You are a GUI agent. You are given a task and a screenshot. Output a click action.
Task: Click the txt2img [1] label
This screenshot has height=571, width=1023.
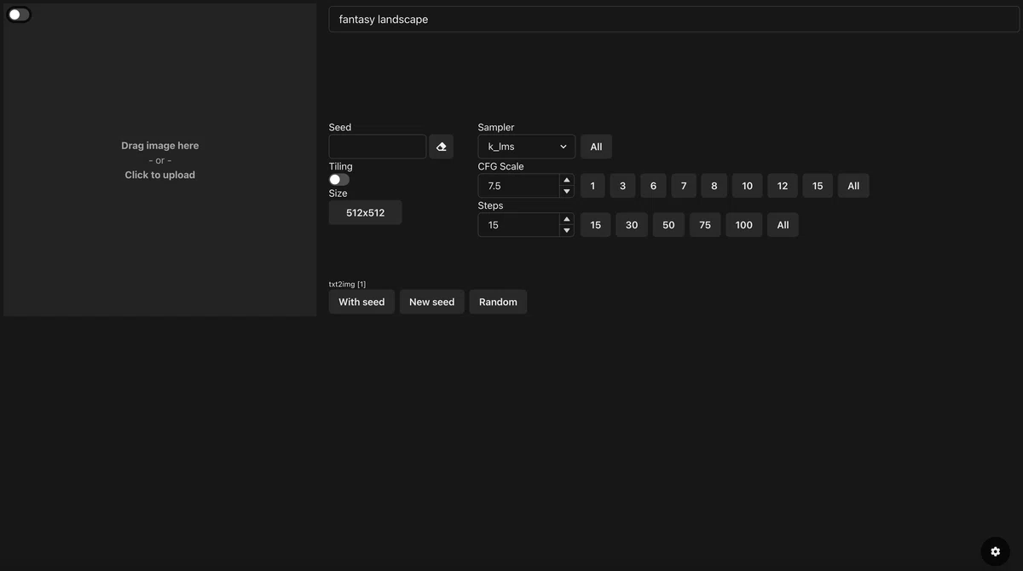coord(347,284)
